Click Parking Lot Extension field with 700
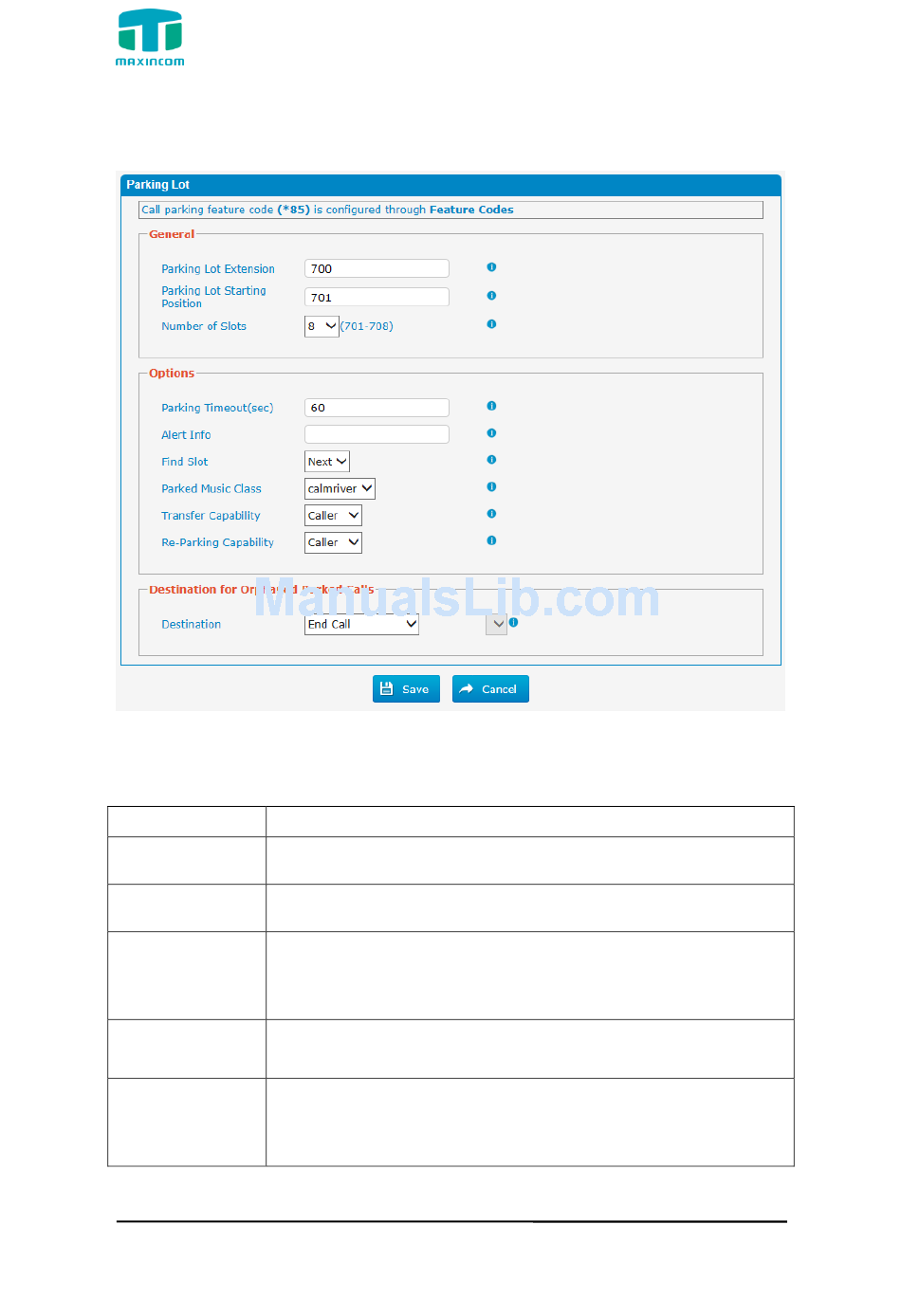The width and height of the screenshot is (901, 1298). (377, 268)
